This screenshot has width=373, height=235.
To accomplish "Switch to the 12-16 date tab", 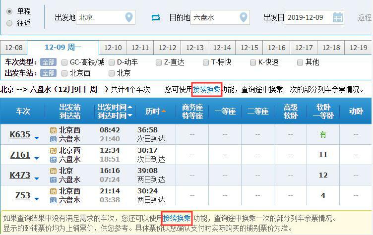I will tap(276, 48).
